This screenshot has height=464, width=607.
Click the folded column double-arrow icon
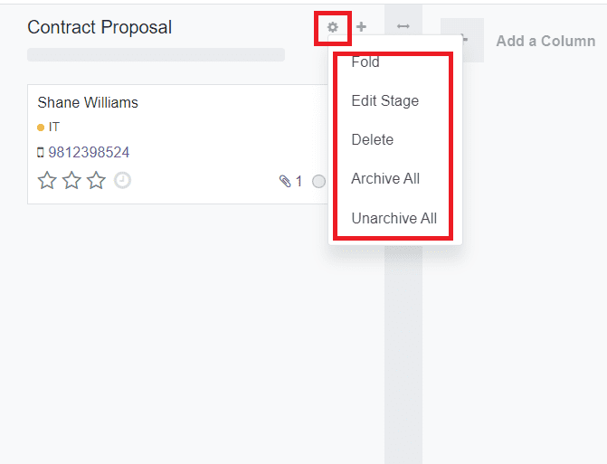tap(403, 27)
